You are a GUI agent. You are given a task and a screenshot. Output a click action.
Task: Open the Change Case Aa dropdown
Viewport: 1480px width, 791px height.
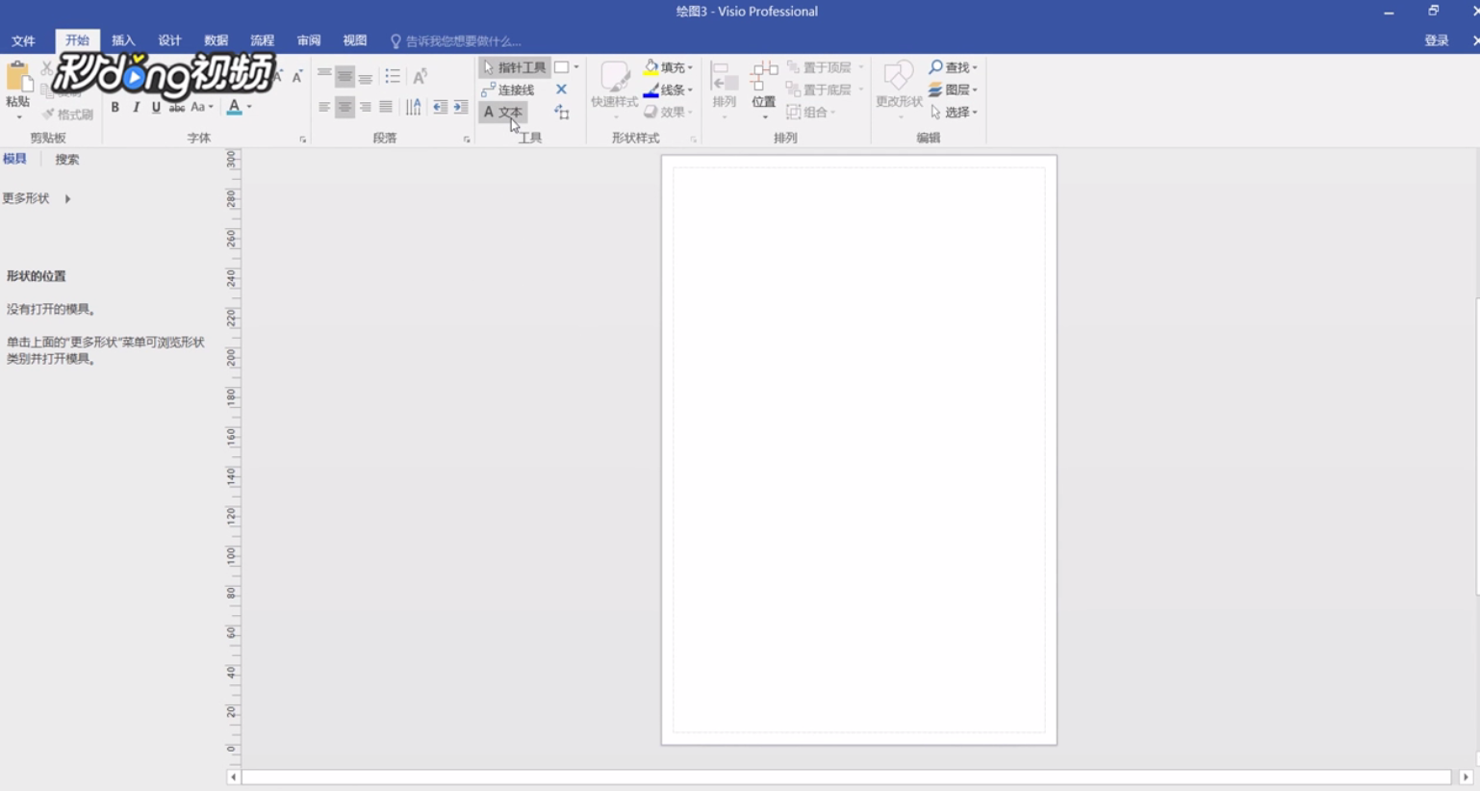click(201, 107)
